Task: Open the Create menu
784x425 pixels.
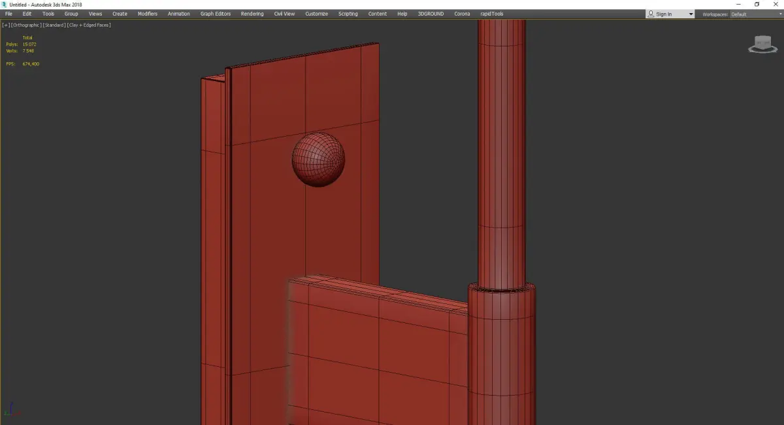Action: tap(120, 14)
